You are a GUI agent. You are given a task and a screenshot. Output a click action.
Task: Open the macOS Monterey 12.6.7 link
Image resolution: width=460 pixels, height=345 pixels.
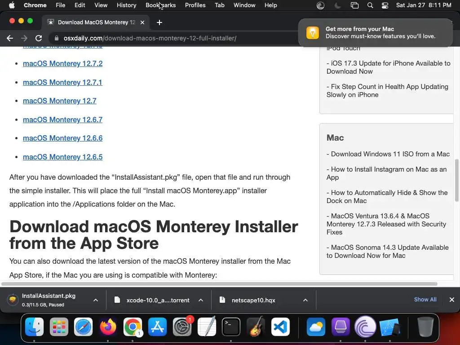63,119
